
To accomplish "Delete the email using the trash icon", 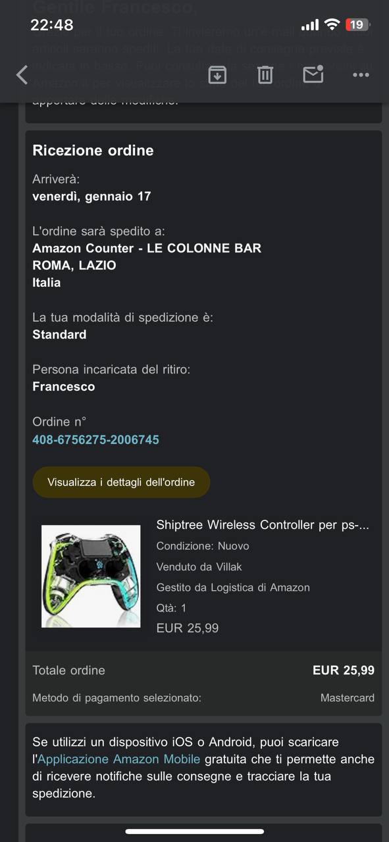I will 265,74.
